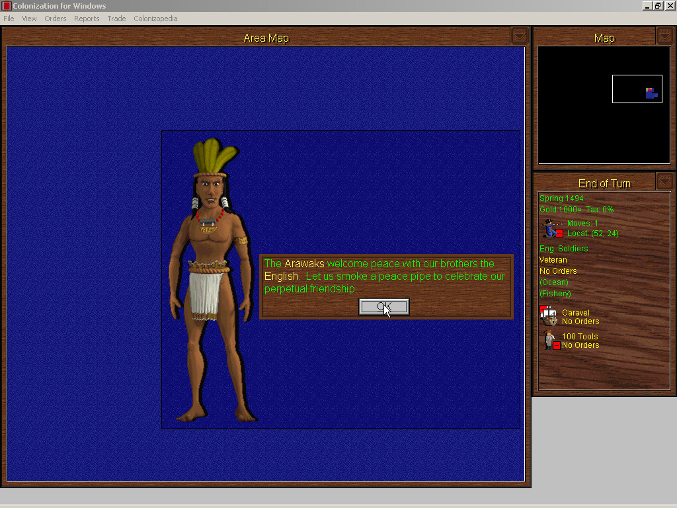Open the Orders menu

pyautogui.click(x=56, y=19)
